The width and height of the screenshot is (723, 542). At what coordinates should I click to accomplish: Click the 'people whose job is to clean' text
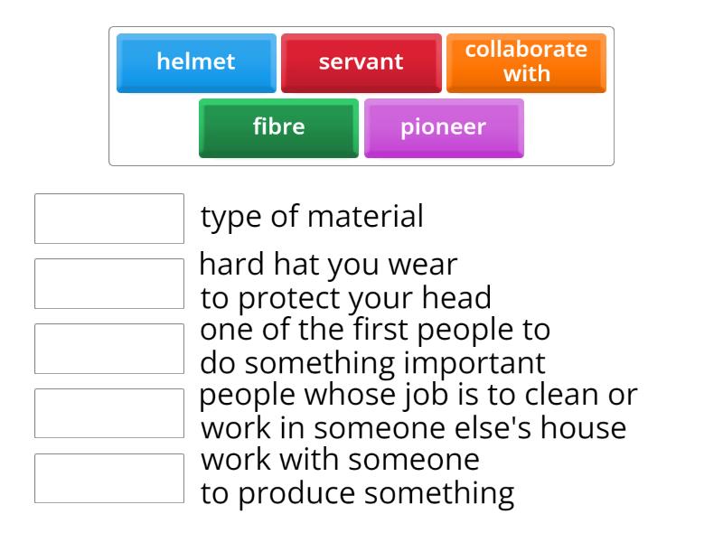(x=418, y=412)
